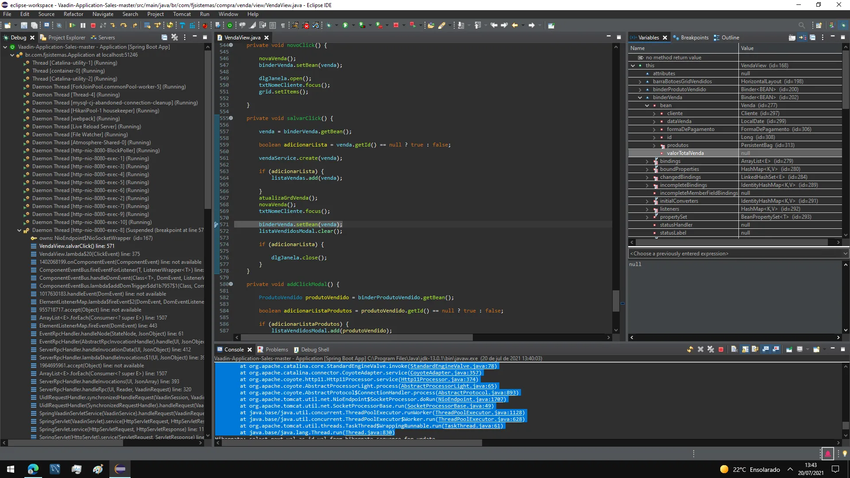Viewport: 850px width, 478px height.
Task: Open the ThreadPoolExecutor.java:1128 stack trace link
Action: coord(478,412)
